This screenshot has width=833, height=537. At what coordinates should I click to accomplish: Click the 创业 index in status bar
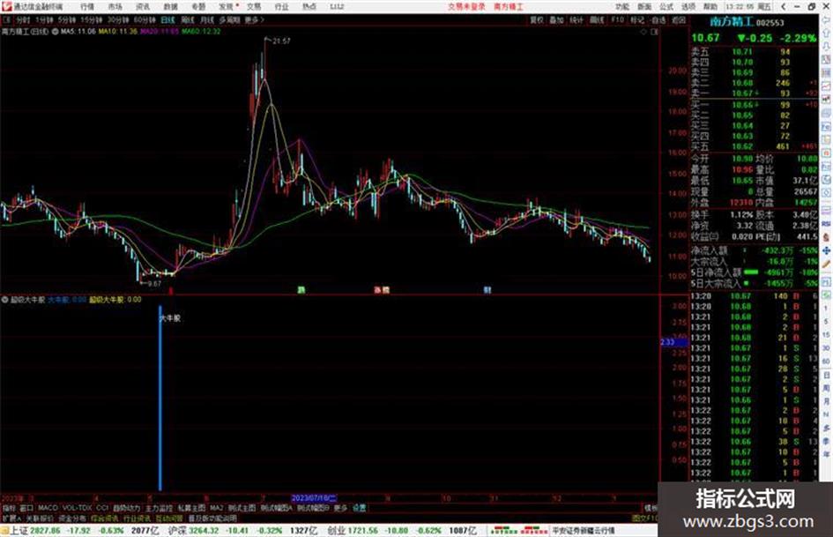tap(336, 531)
